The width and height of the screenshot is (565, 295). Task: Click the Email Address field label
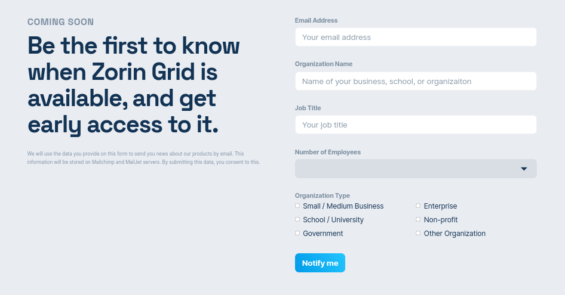click(316, 20)
